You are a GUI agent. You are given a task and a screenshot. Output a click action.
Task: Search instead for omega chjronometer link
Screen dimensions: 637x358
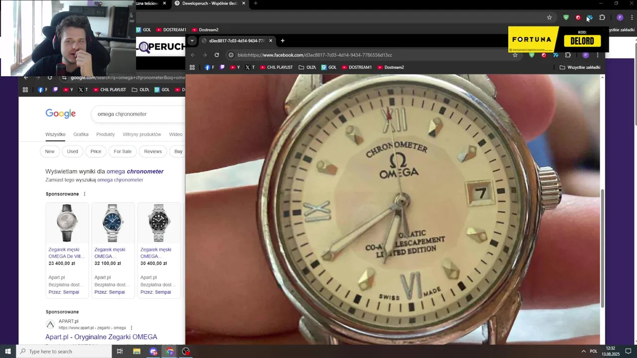pos(120,180)
